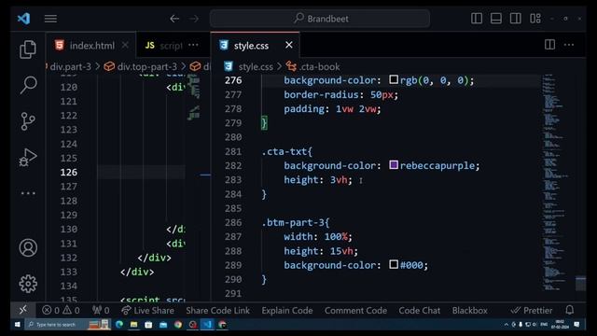Start Live Share from the status bar
Image resolution: width=597 pixels, height=336 pixels.
click(147, 310)
